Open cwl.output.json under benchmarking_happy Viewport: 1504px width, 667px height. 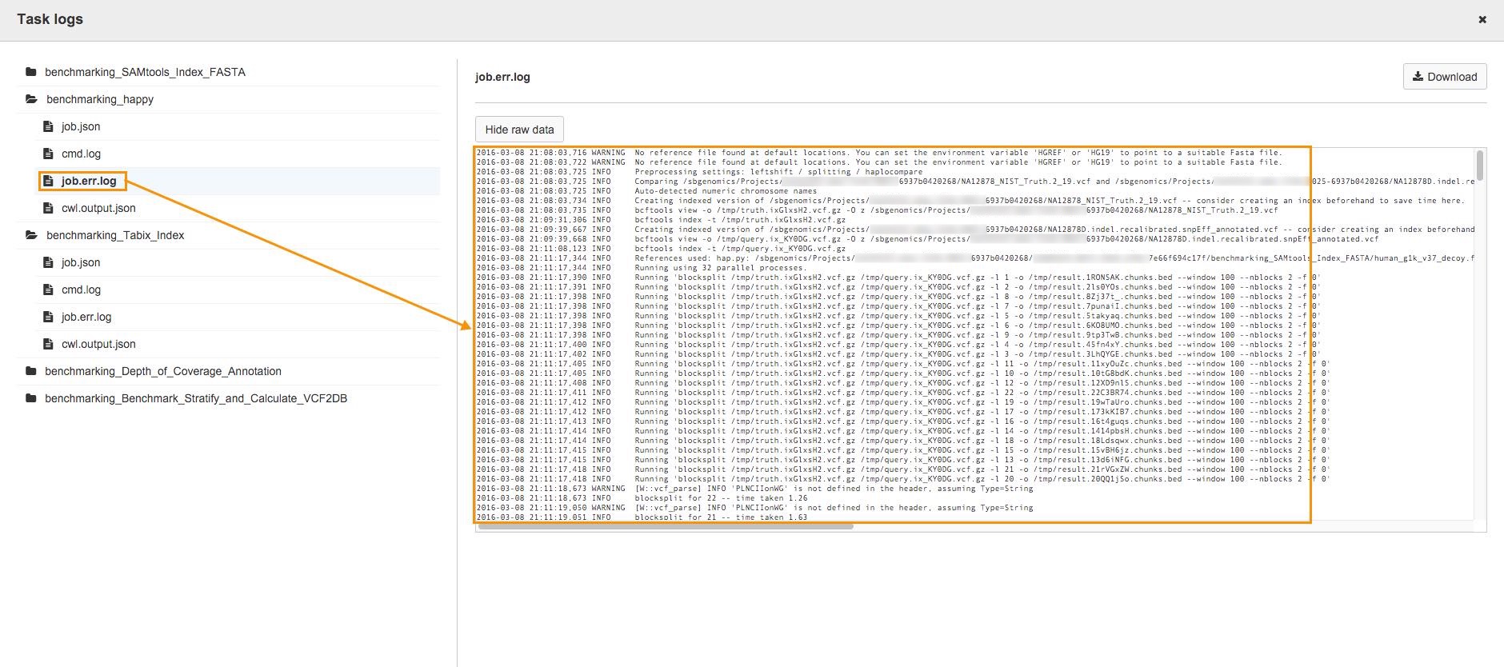[x=98, y=208]
